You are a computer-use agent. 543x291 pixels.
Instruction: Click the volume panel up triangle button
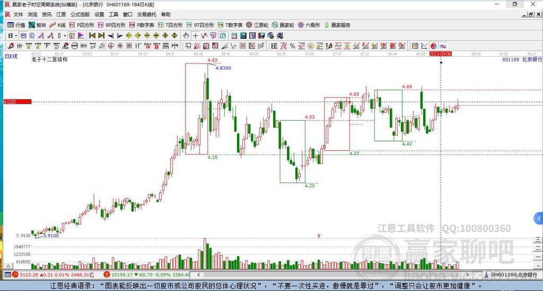(x=8, y=266)
